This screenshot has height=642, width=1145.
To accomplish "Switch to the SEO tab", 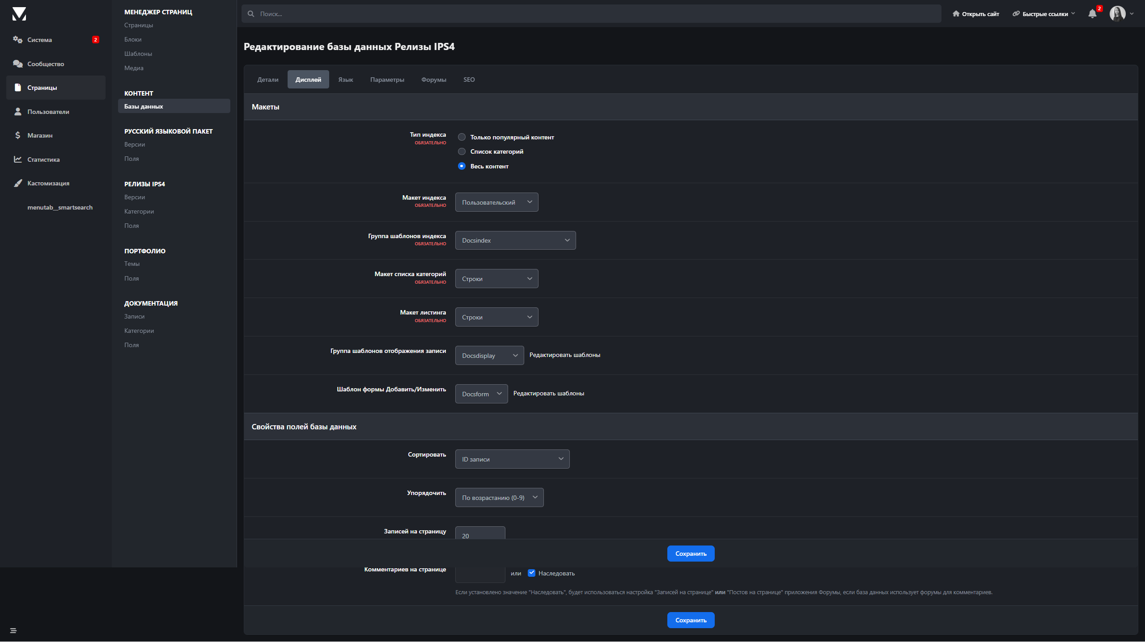I will point(469,80).
